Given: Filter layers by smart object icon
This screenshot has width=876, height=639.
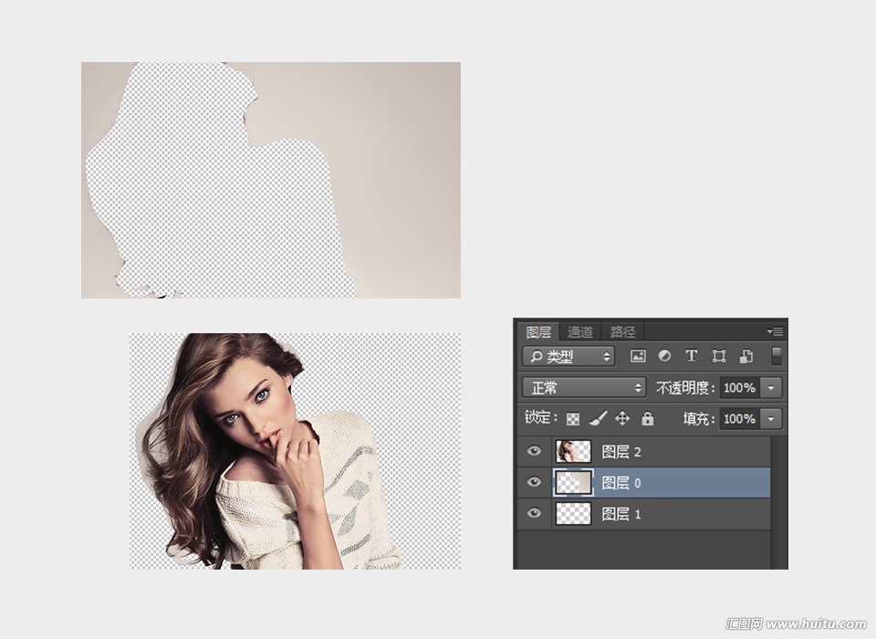Looking at the screenshot, I should pos(746,356).
